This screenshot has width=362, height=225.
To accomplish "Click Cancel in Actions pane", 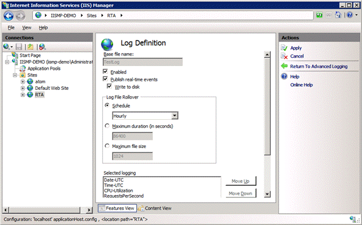I will pos(297,56).
